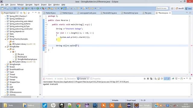The image size is (193, 108).
Task: Click the Run Last Tool red toolbox icon
Action: pyautogui.click(x=43, y=8)
